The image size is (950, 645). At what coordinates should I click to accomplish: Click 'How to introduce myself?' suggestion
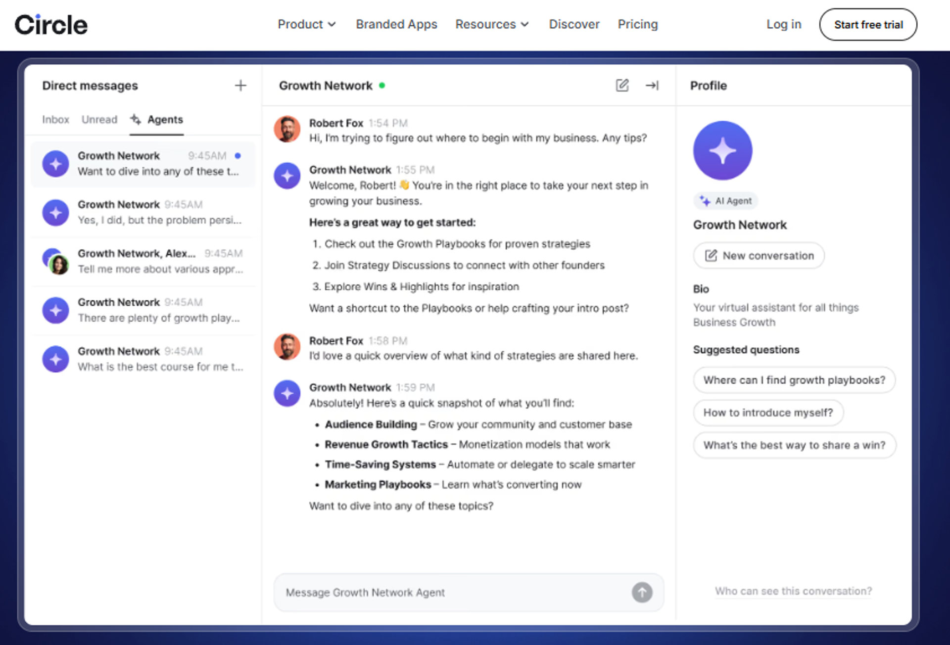(768, 413)
